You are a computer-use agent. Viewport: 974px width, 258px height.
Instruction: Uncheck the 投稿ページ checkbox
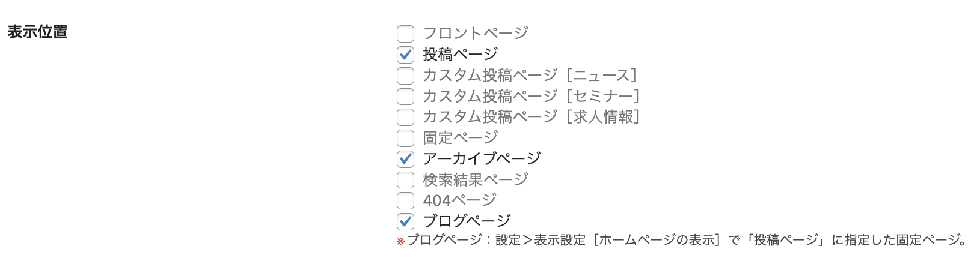click(406, 55)
